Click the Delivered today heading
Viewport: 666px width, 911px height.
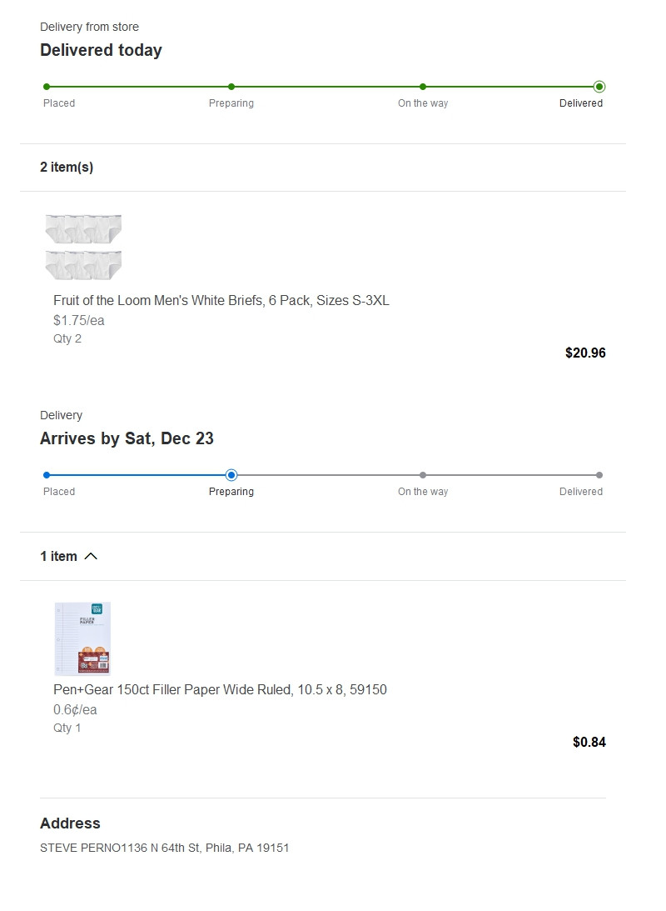(x=101, y=50)
